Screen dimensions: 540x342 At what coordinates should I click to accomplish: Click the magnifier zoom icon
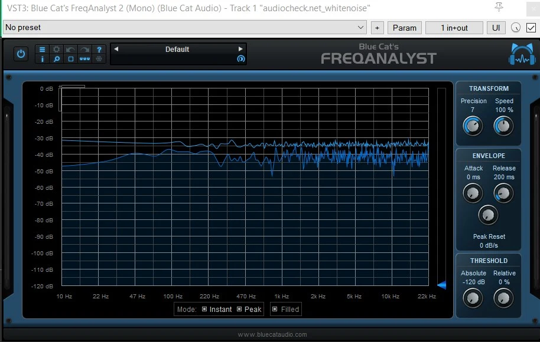(57, 59)
